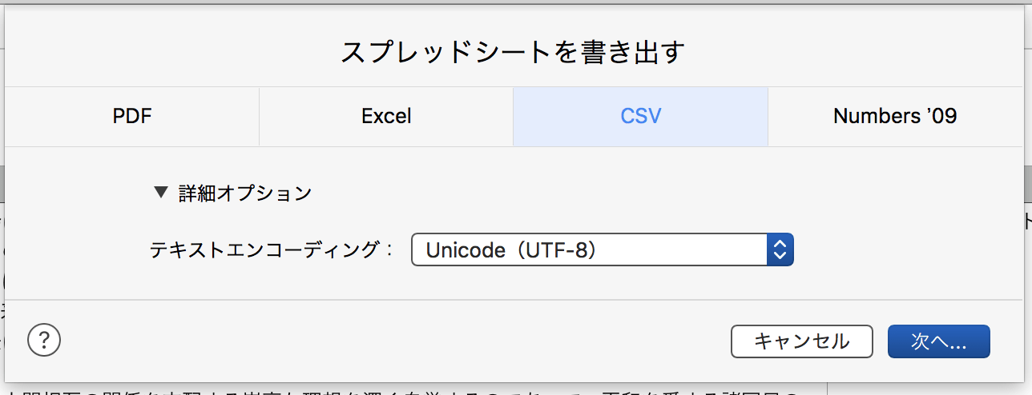Choose the Numbers '09 export tab
The width and height of the screenshot is (1032, 395).
click(895, 116)
